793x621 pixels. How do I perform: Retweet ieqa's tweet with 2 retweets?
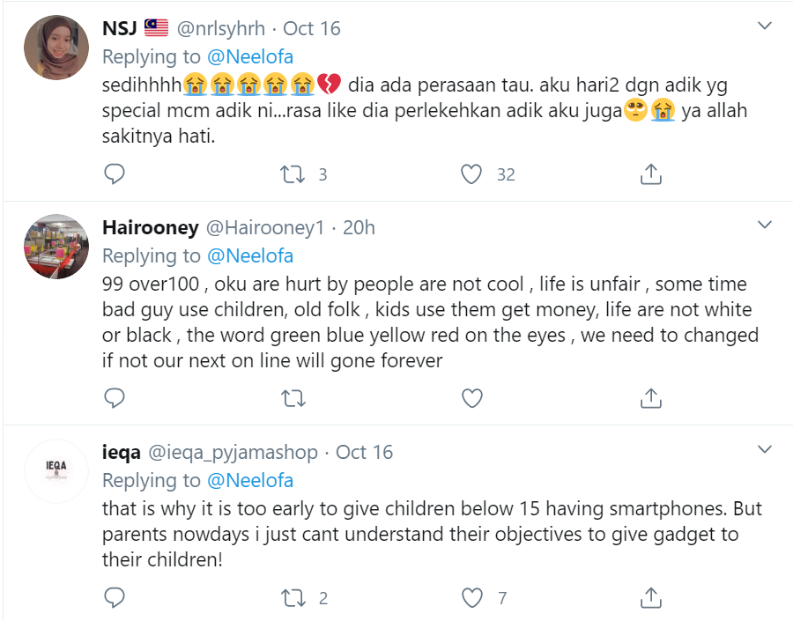point(292,598)
